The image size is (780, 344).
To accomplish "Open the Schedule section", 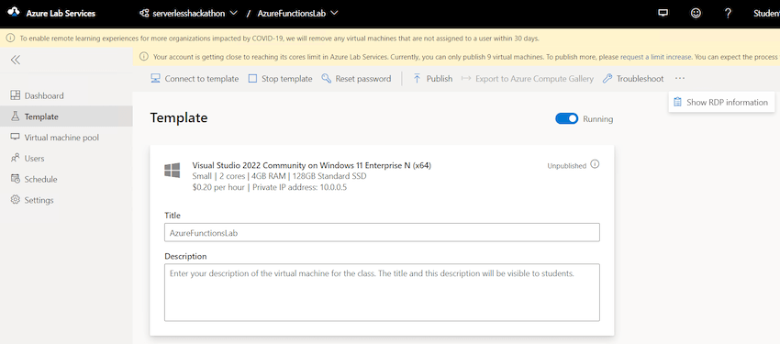I will (66, 179).
